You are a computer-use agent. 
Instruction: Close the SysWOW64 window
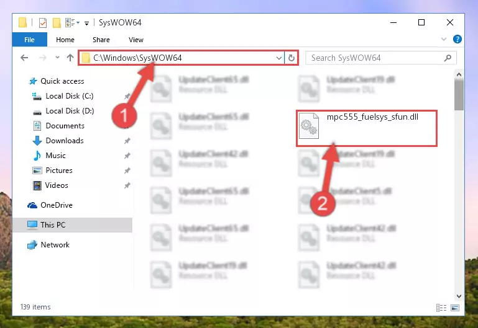tap(449, 22)
